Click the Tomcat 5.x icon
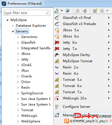The height and width of the screenshot is (125, 112). 57,80
